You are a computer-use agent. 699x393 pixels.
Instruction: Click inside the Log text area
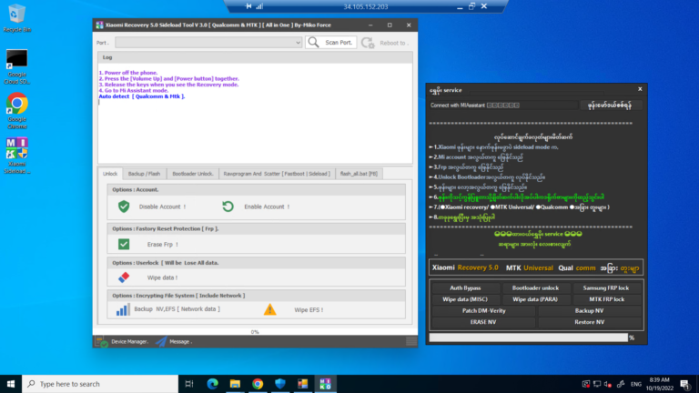click(x=255, y=113)
